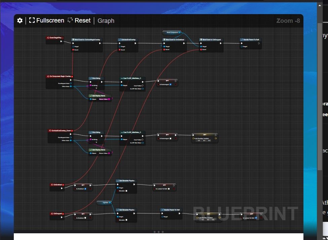Check Is Locked To Raft in OnGrabbed row
This screenshot has height=240, width=328.
click(169, 189)
